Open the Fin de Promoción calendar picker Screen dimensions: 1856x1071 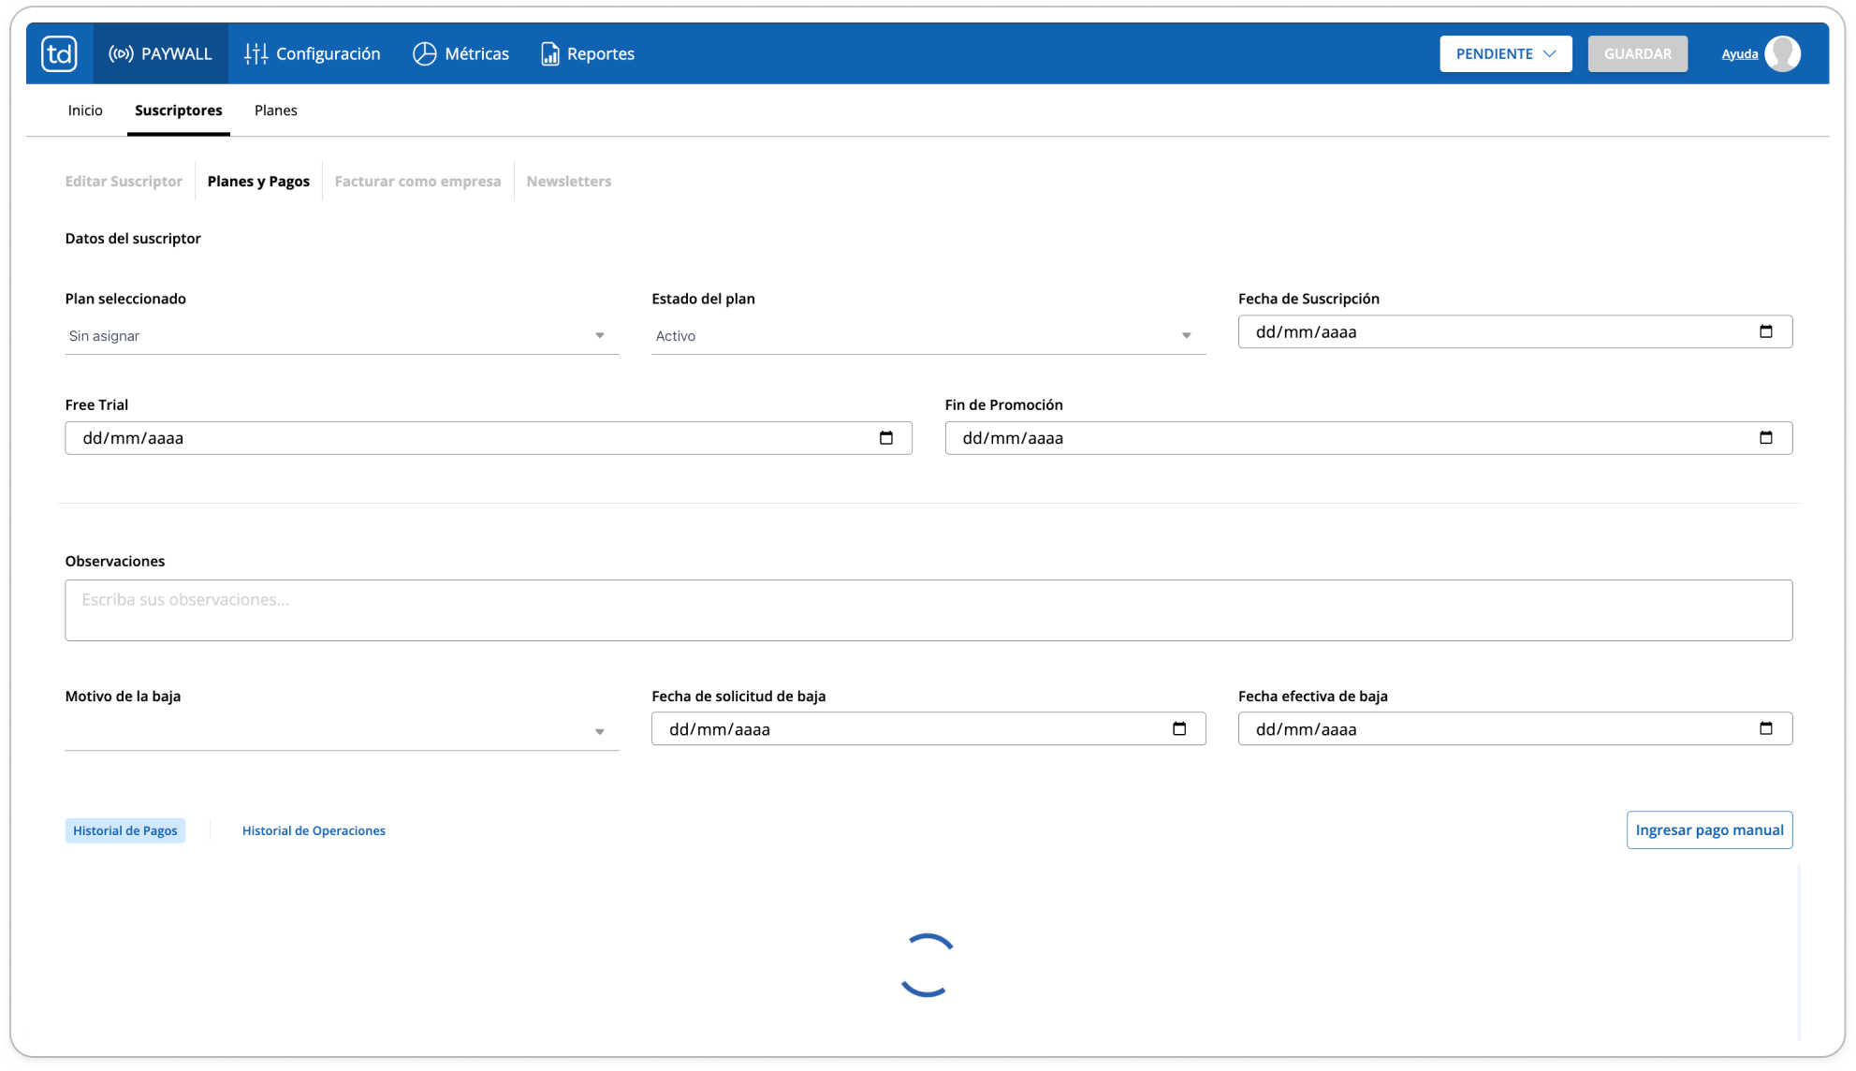[x=1766, y=438]
